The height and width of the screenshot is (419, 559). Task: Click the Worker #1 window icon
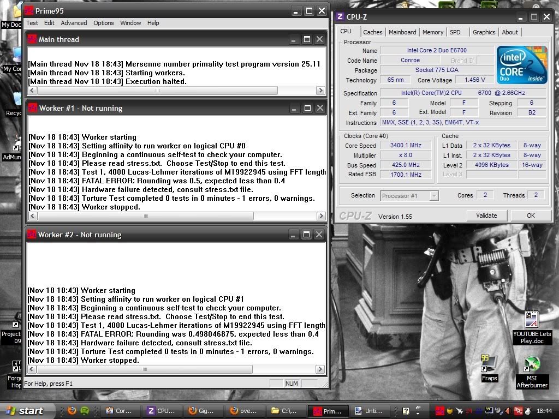click(33, 108)
